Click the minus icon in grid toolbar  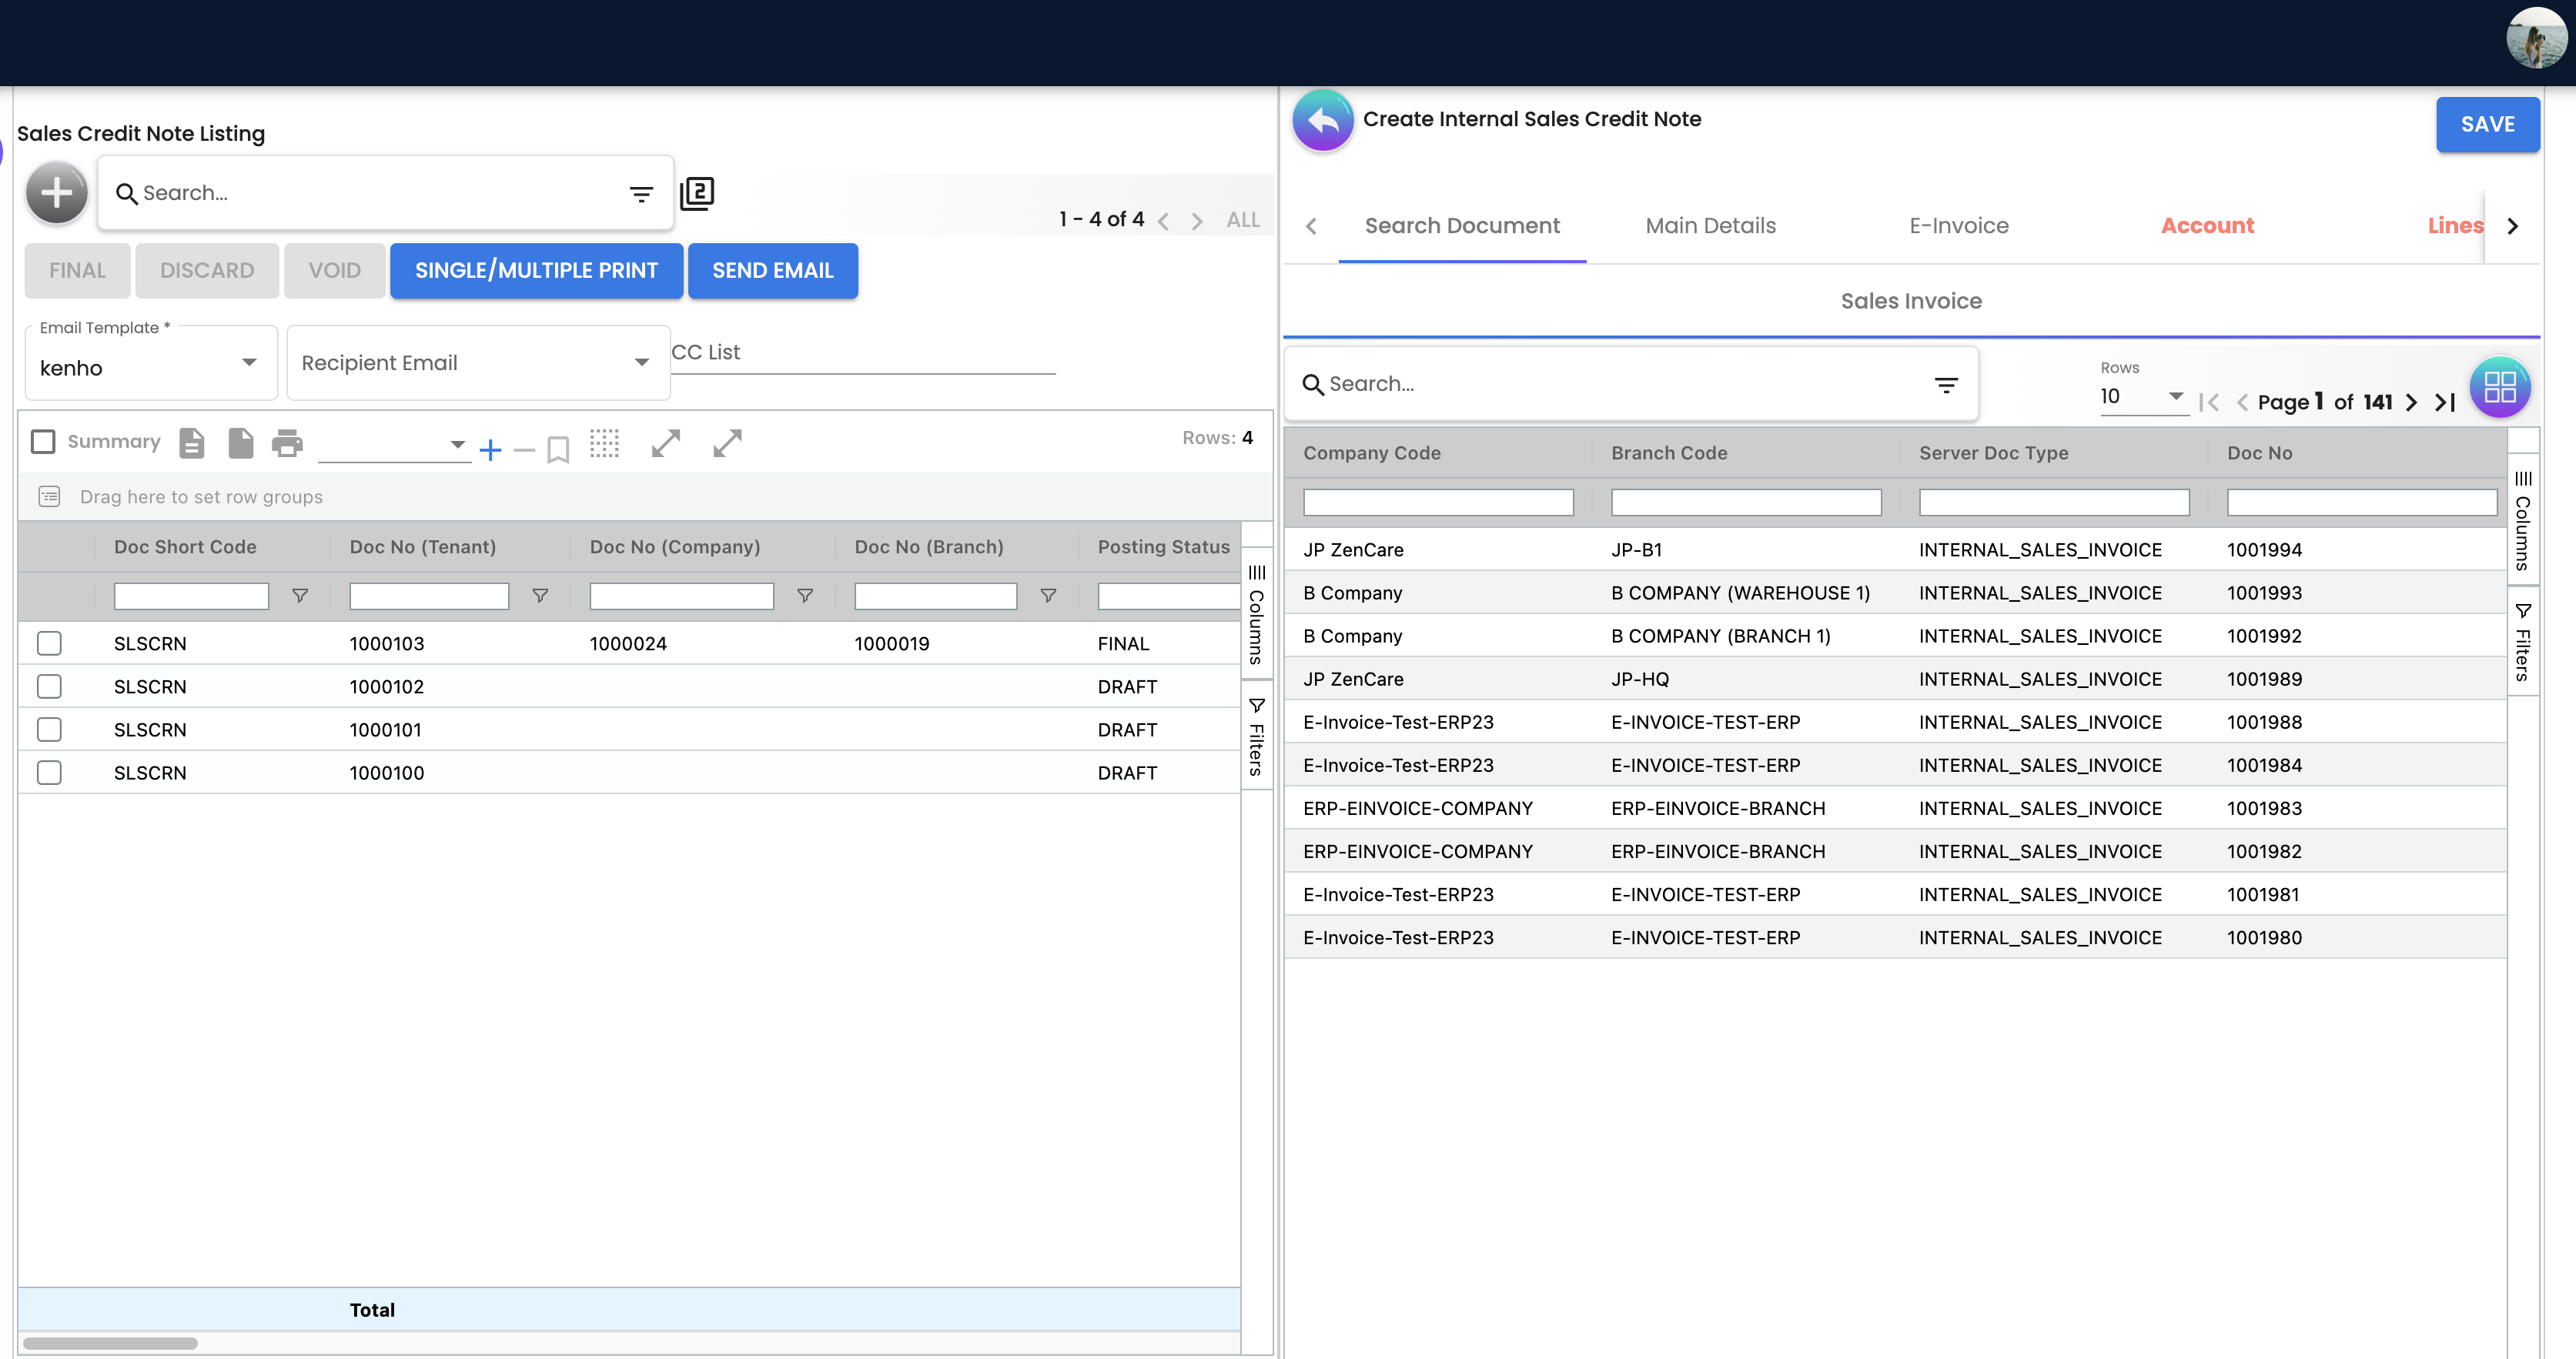point(524,451)
